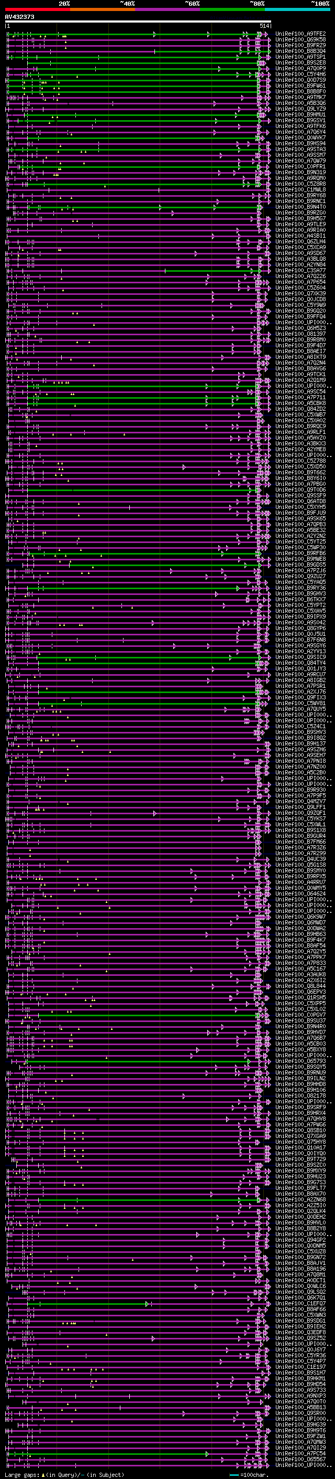The height and width of the screenshot is (1479, 335).
Task: Select label UniRef100_B9RY36
Action: pyautogui.click(x=300, y=588)
